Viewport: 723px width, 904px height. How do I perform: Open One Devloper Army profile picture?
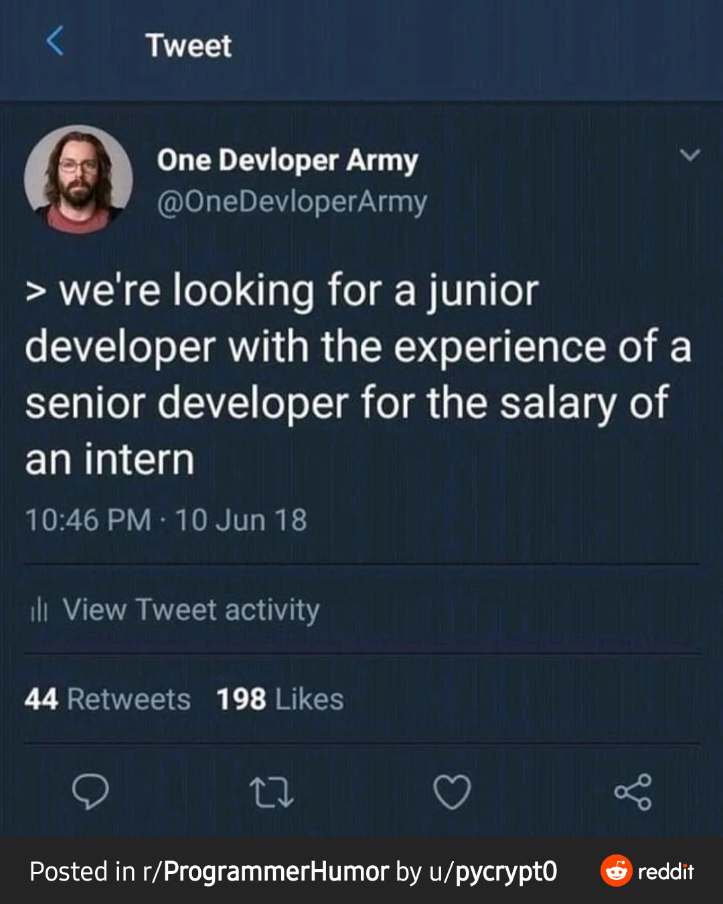coord(78,179)
